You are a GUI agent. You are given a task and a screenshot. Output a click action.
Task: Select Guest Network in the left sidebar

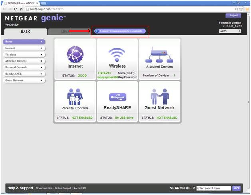[24, 80]
